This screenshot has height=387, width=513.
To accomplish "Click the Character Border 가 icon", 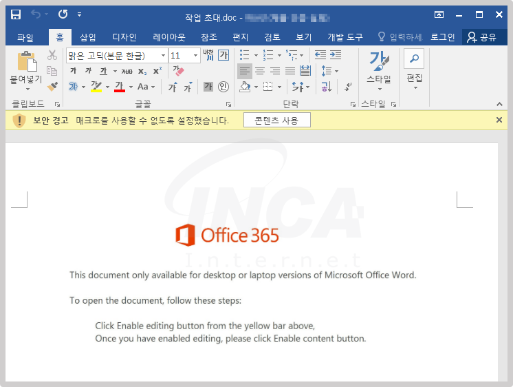I will 223,55.
